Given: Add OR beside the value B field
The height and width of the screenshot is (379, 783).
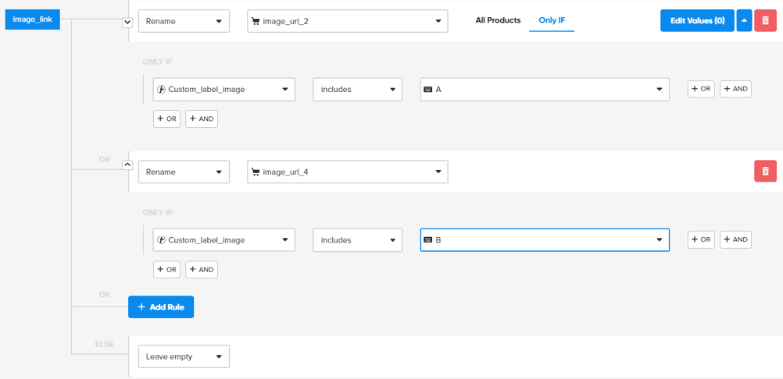Looking at the screenshot, I should coord(701,239).
